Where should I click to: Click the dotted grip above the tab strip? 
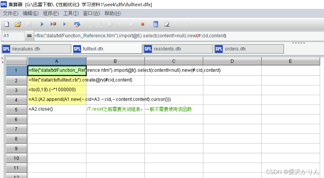(x=298, y=43)
